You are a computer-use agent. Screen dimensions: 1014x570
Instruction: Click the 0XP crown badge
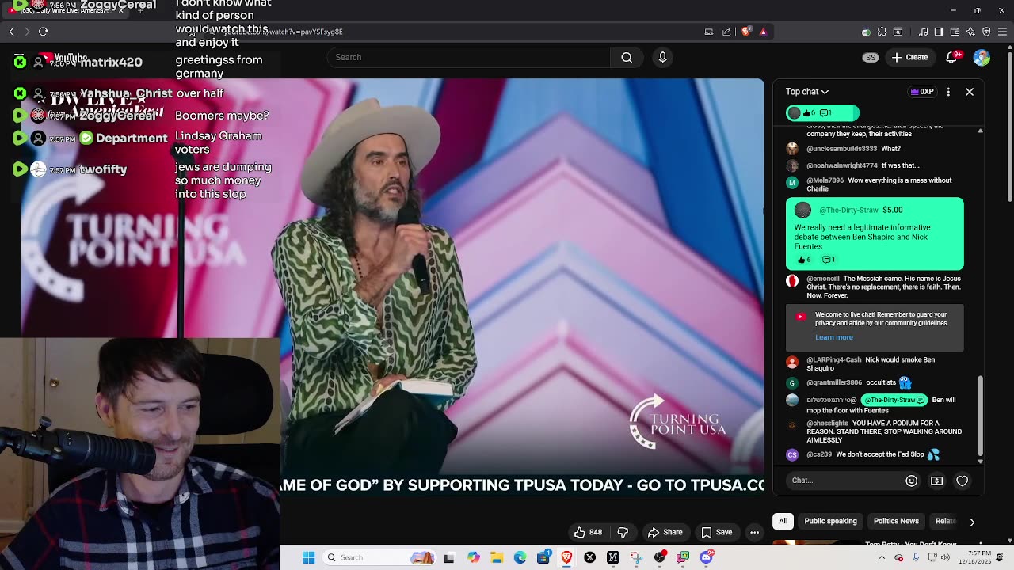point(922,92)
